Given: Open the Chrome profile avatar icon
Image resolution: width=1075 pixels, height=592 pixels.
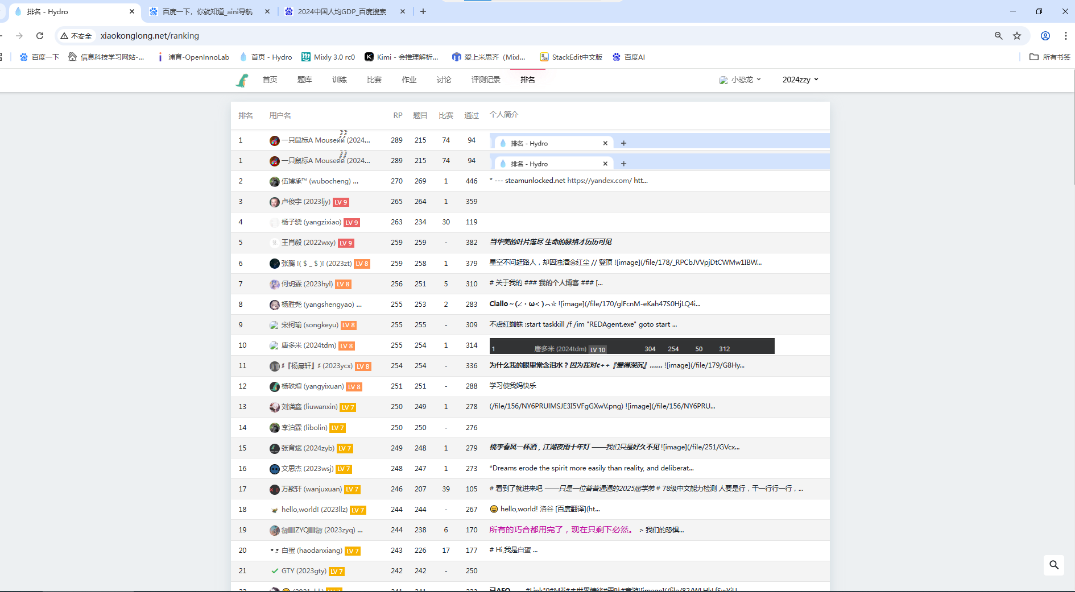Looking at the screenshot, I should pyautogui.click(x=1045, y=36).
